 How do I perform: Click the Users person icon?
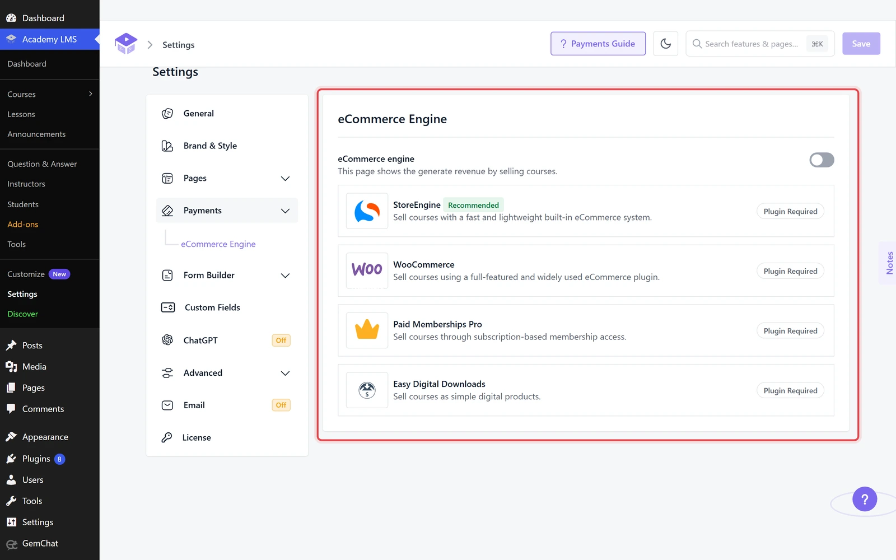(11, 480)
